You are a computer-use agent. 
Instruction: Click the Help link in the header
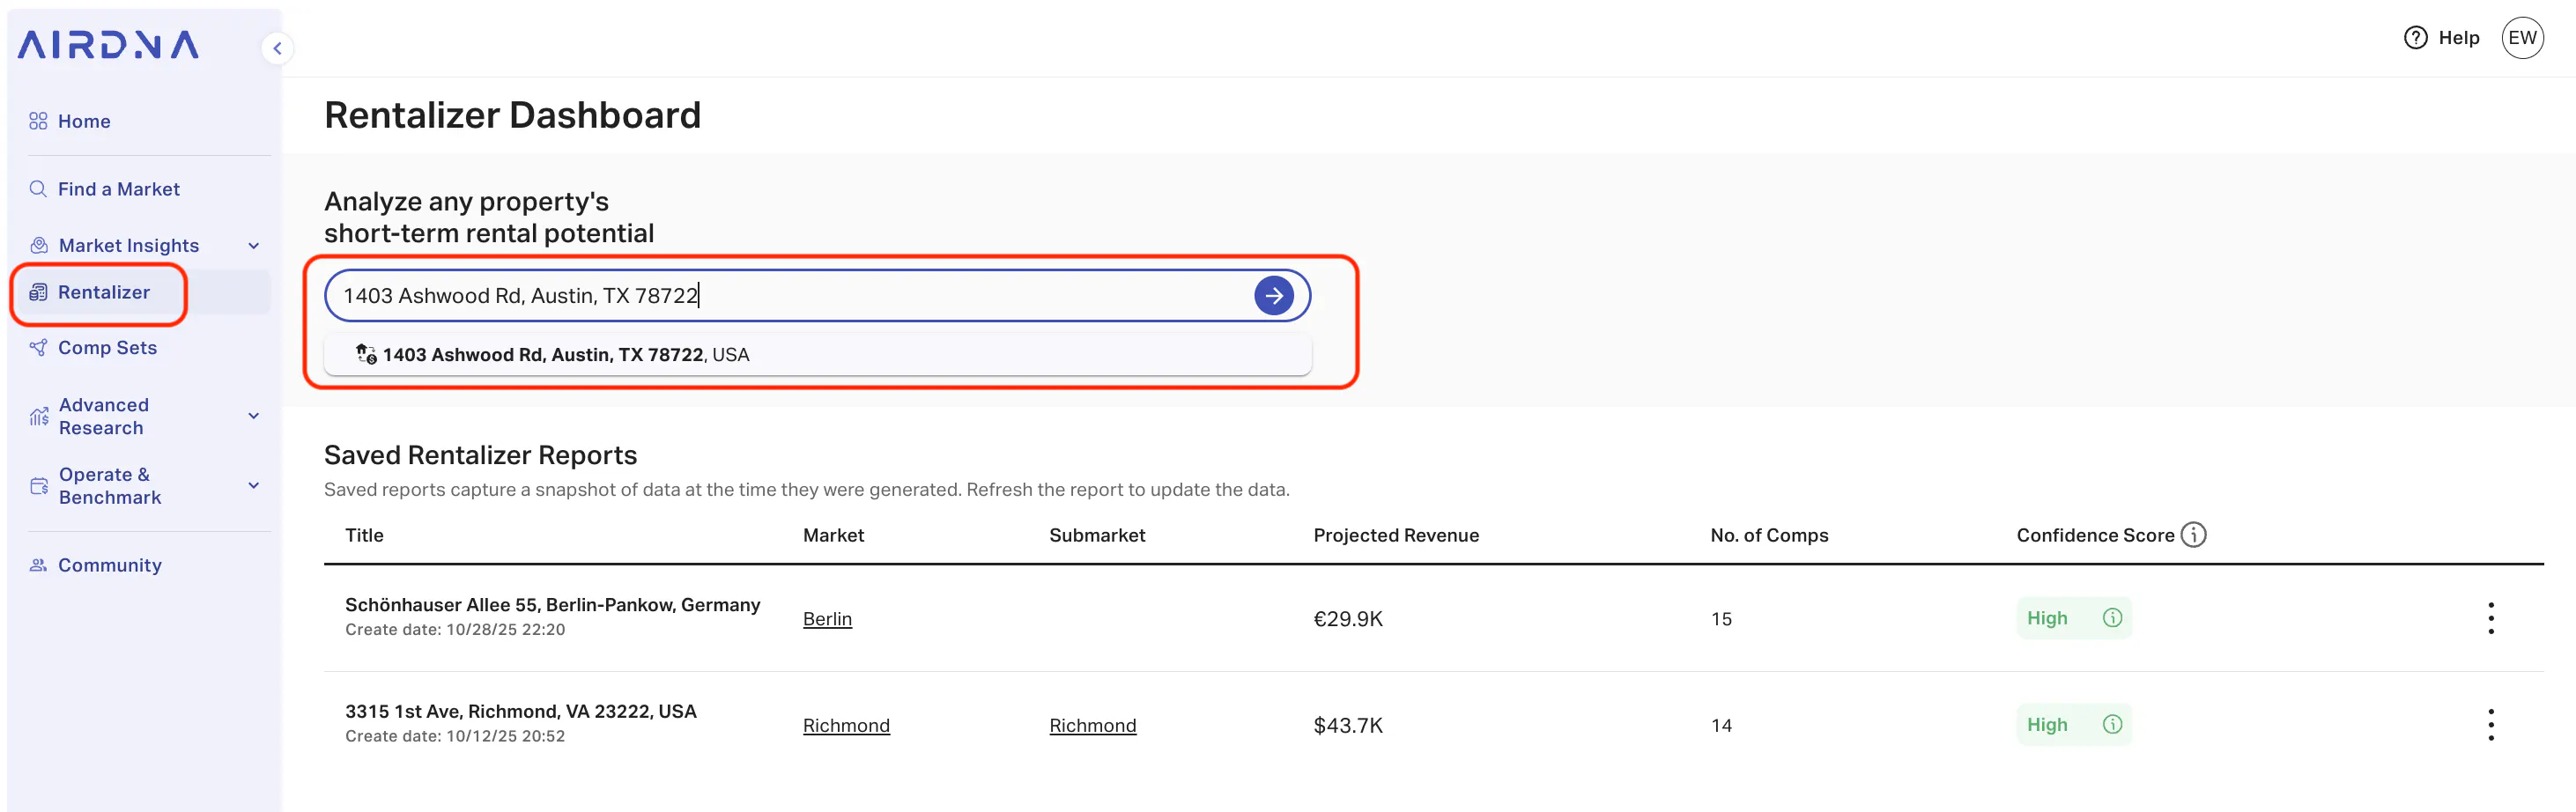tap(2459, 38)
